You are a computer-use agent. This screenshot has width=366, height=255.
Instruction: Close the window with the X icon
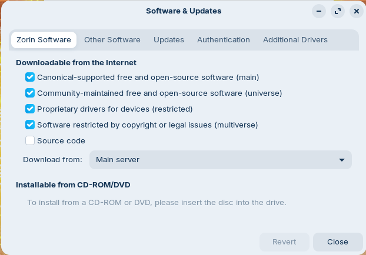[356, 11]
